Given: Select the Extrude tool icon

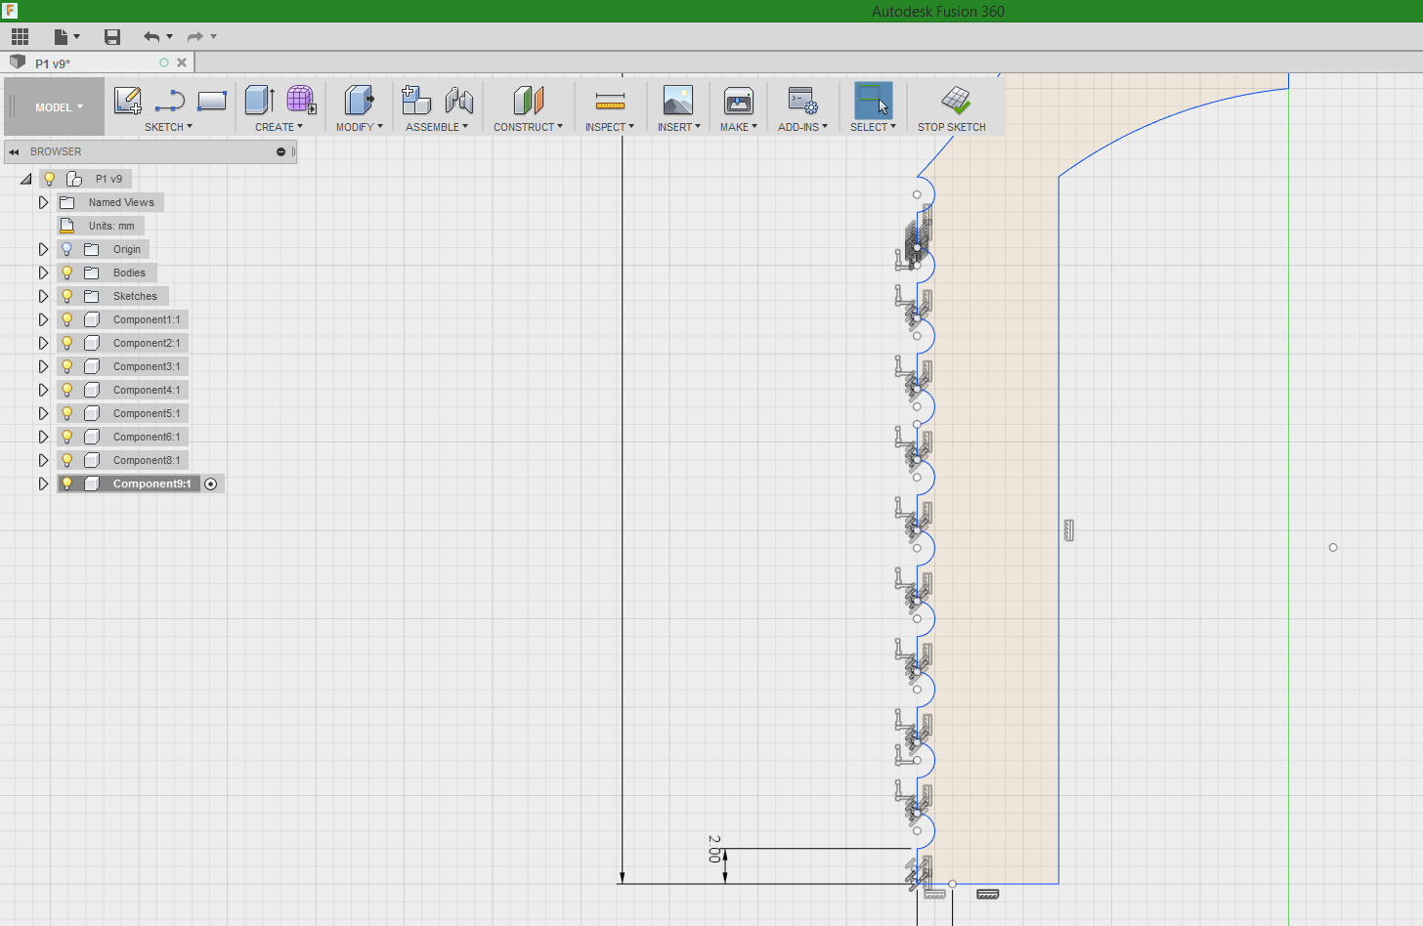Looking at the screenshot, I should (x=259, y=101).
